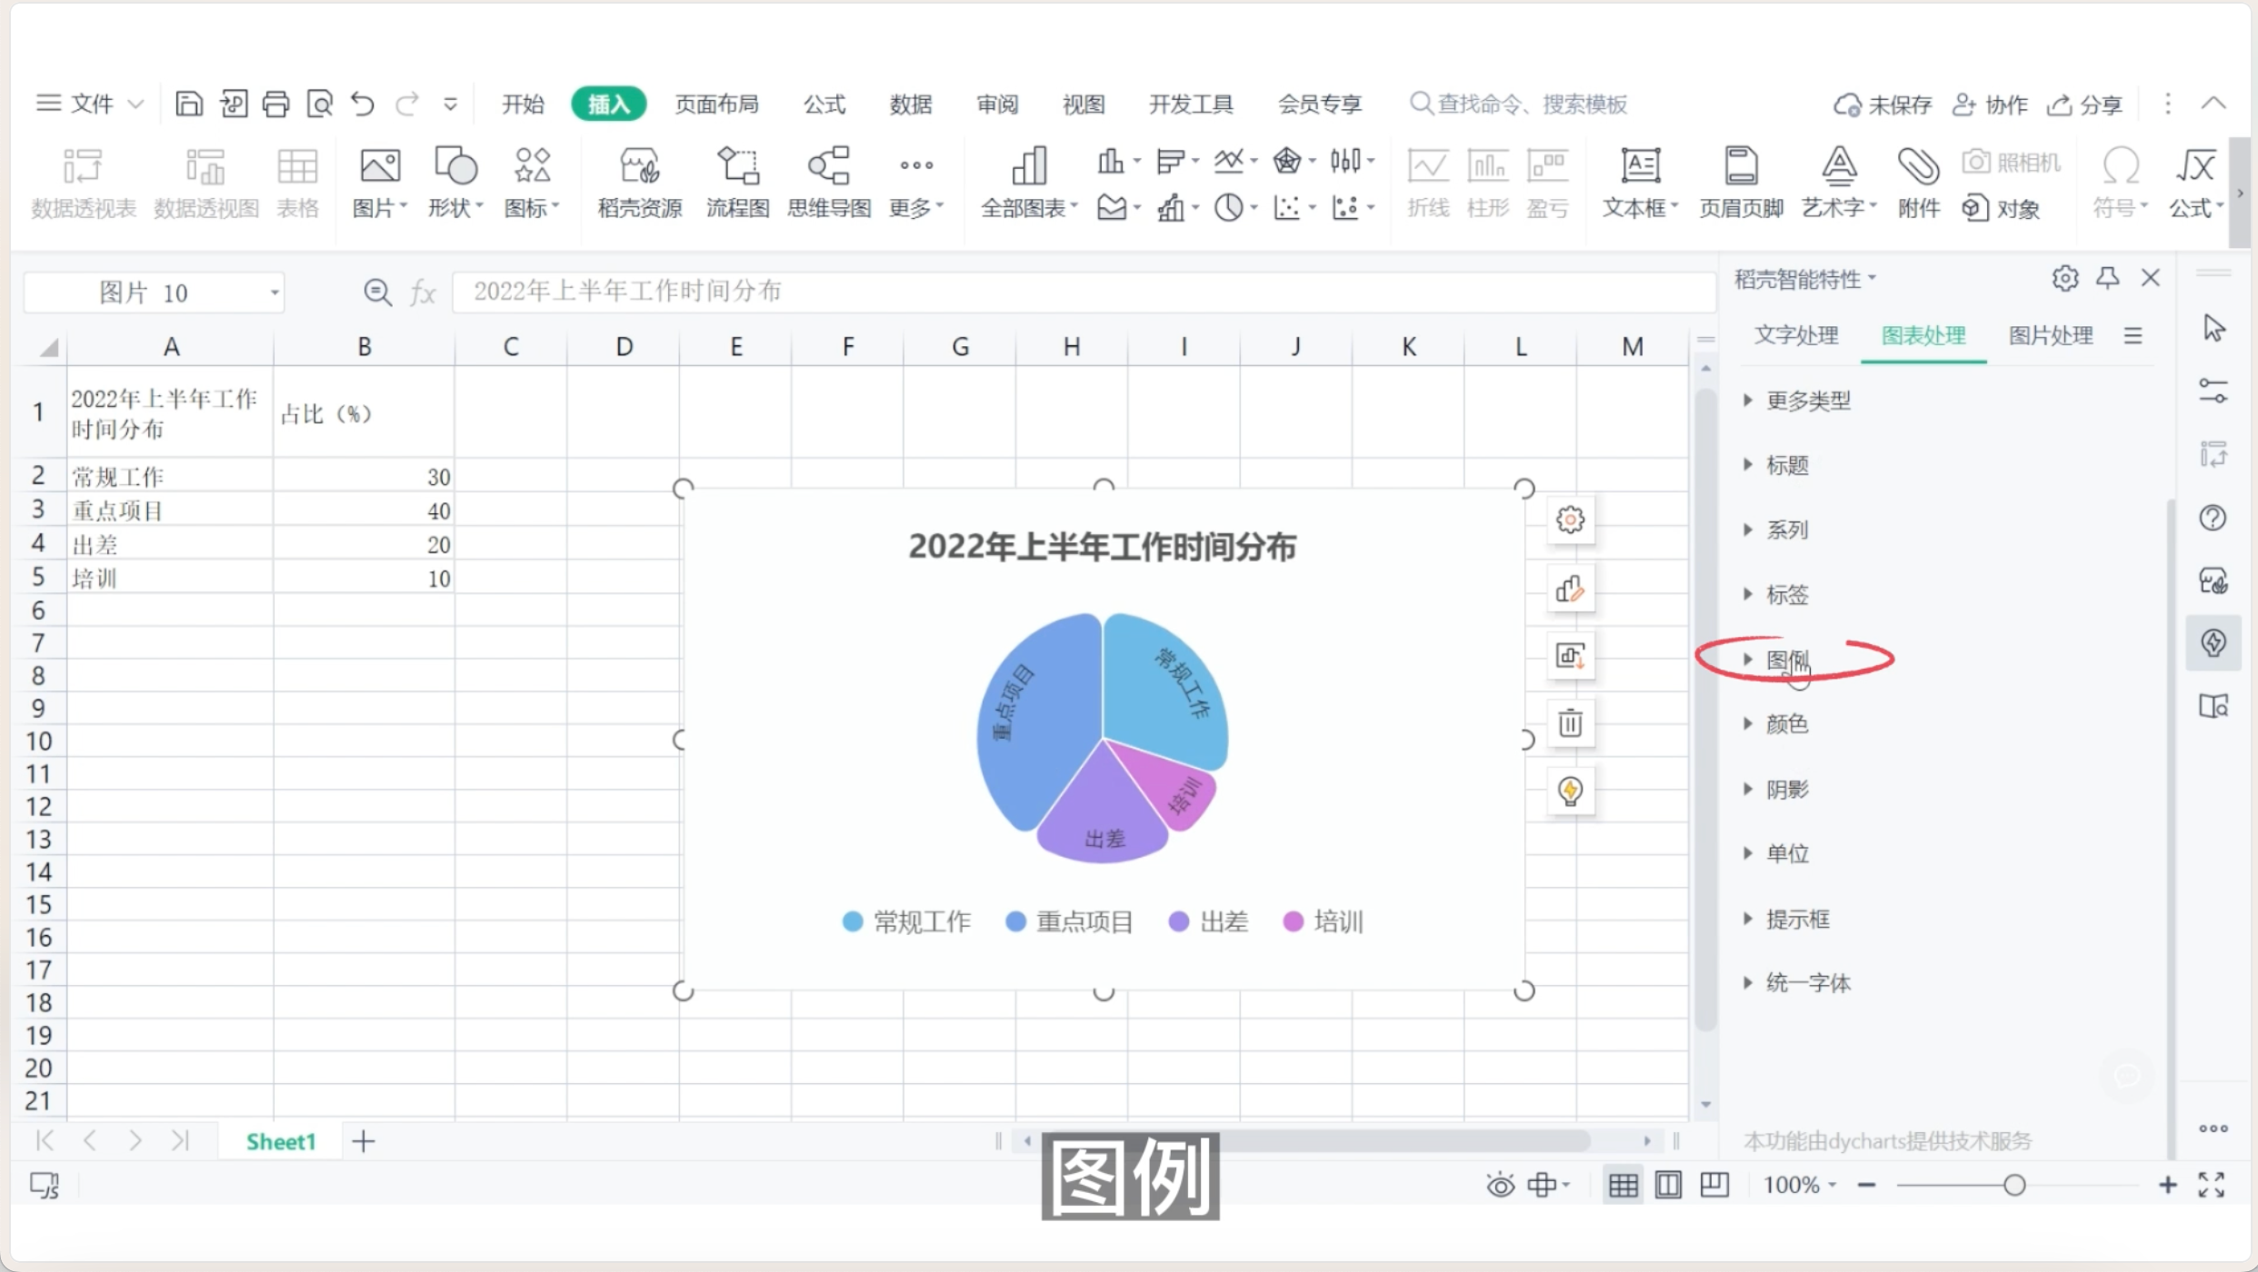Expand the 系列 section

(1776, 530)
